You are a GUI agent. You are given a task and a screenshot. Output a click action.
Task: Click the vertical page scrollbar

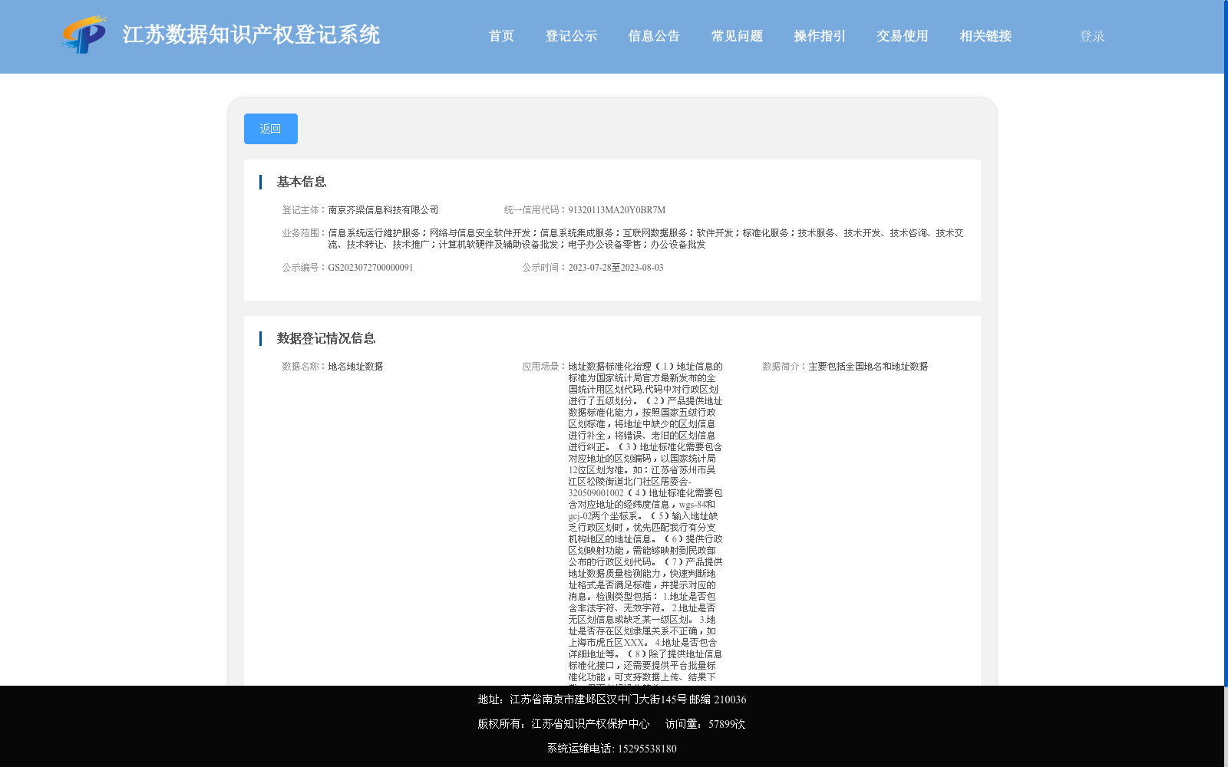[x=1225, y=345]
